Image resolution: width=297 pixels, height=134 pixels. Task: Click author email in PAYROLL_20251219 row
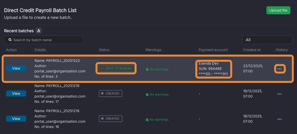click(60, 96)
